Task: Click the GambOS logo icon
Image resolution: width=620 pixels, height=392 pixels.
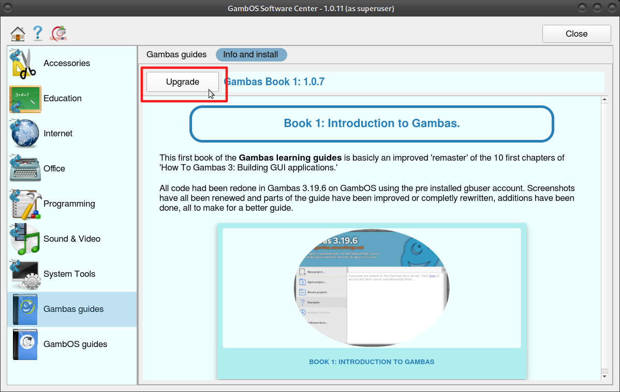Action: 58,34
